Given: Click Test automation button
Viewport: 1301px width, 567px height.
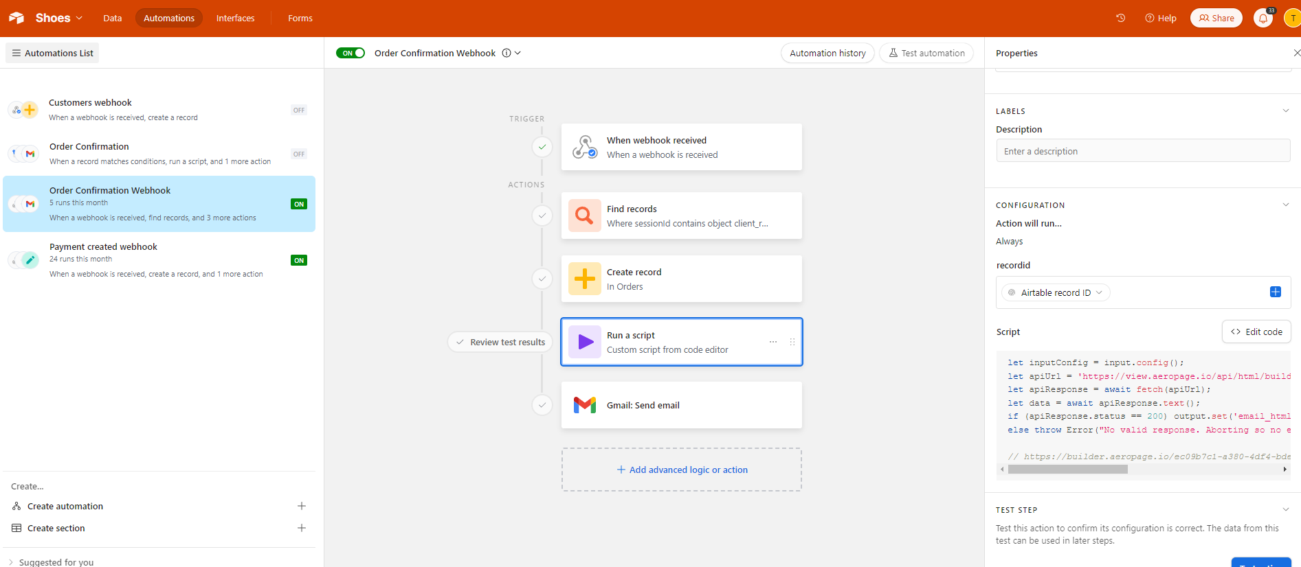Looking at the screenshot, I should (x=926, y=53).
